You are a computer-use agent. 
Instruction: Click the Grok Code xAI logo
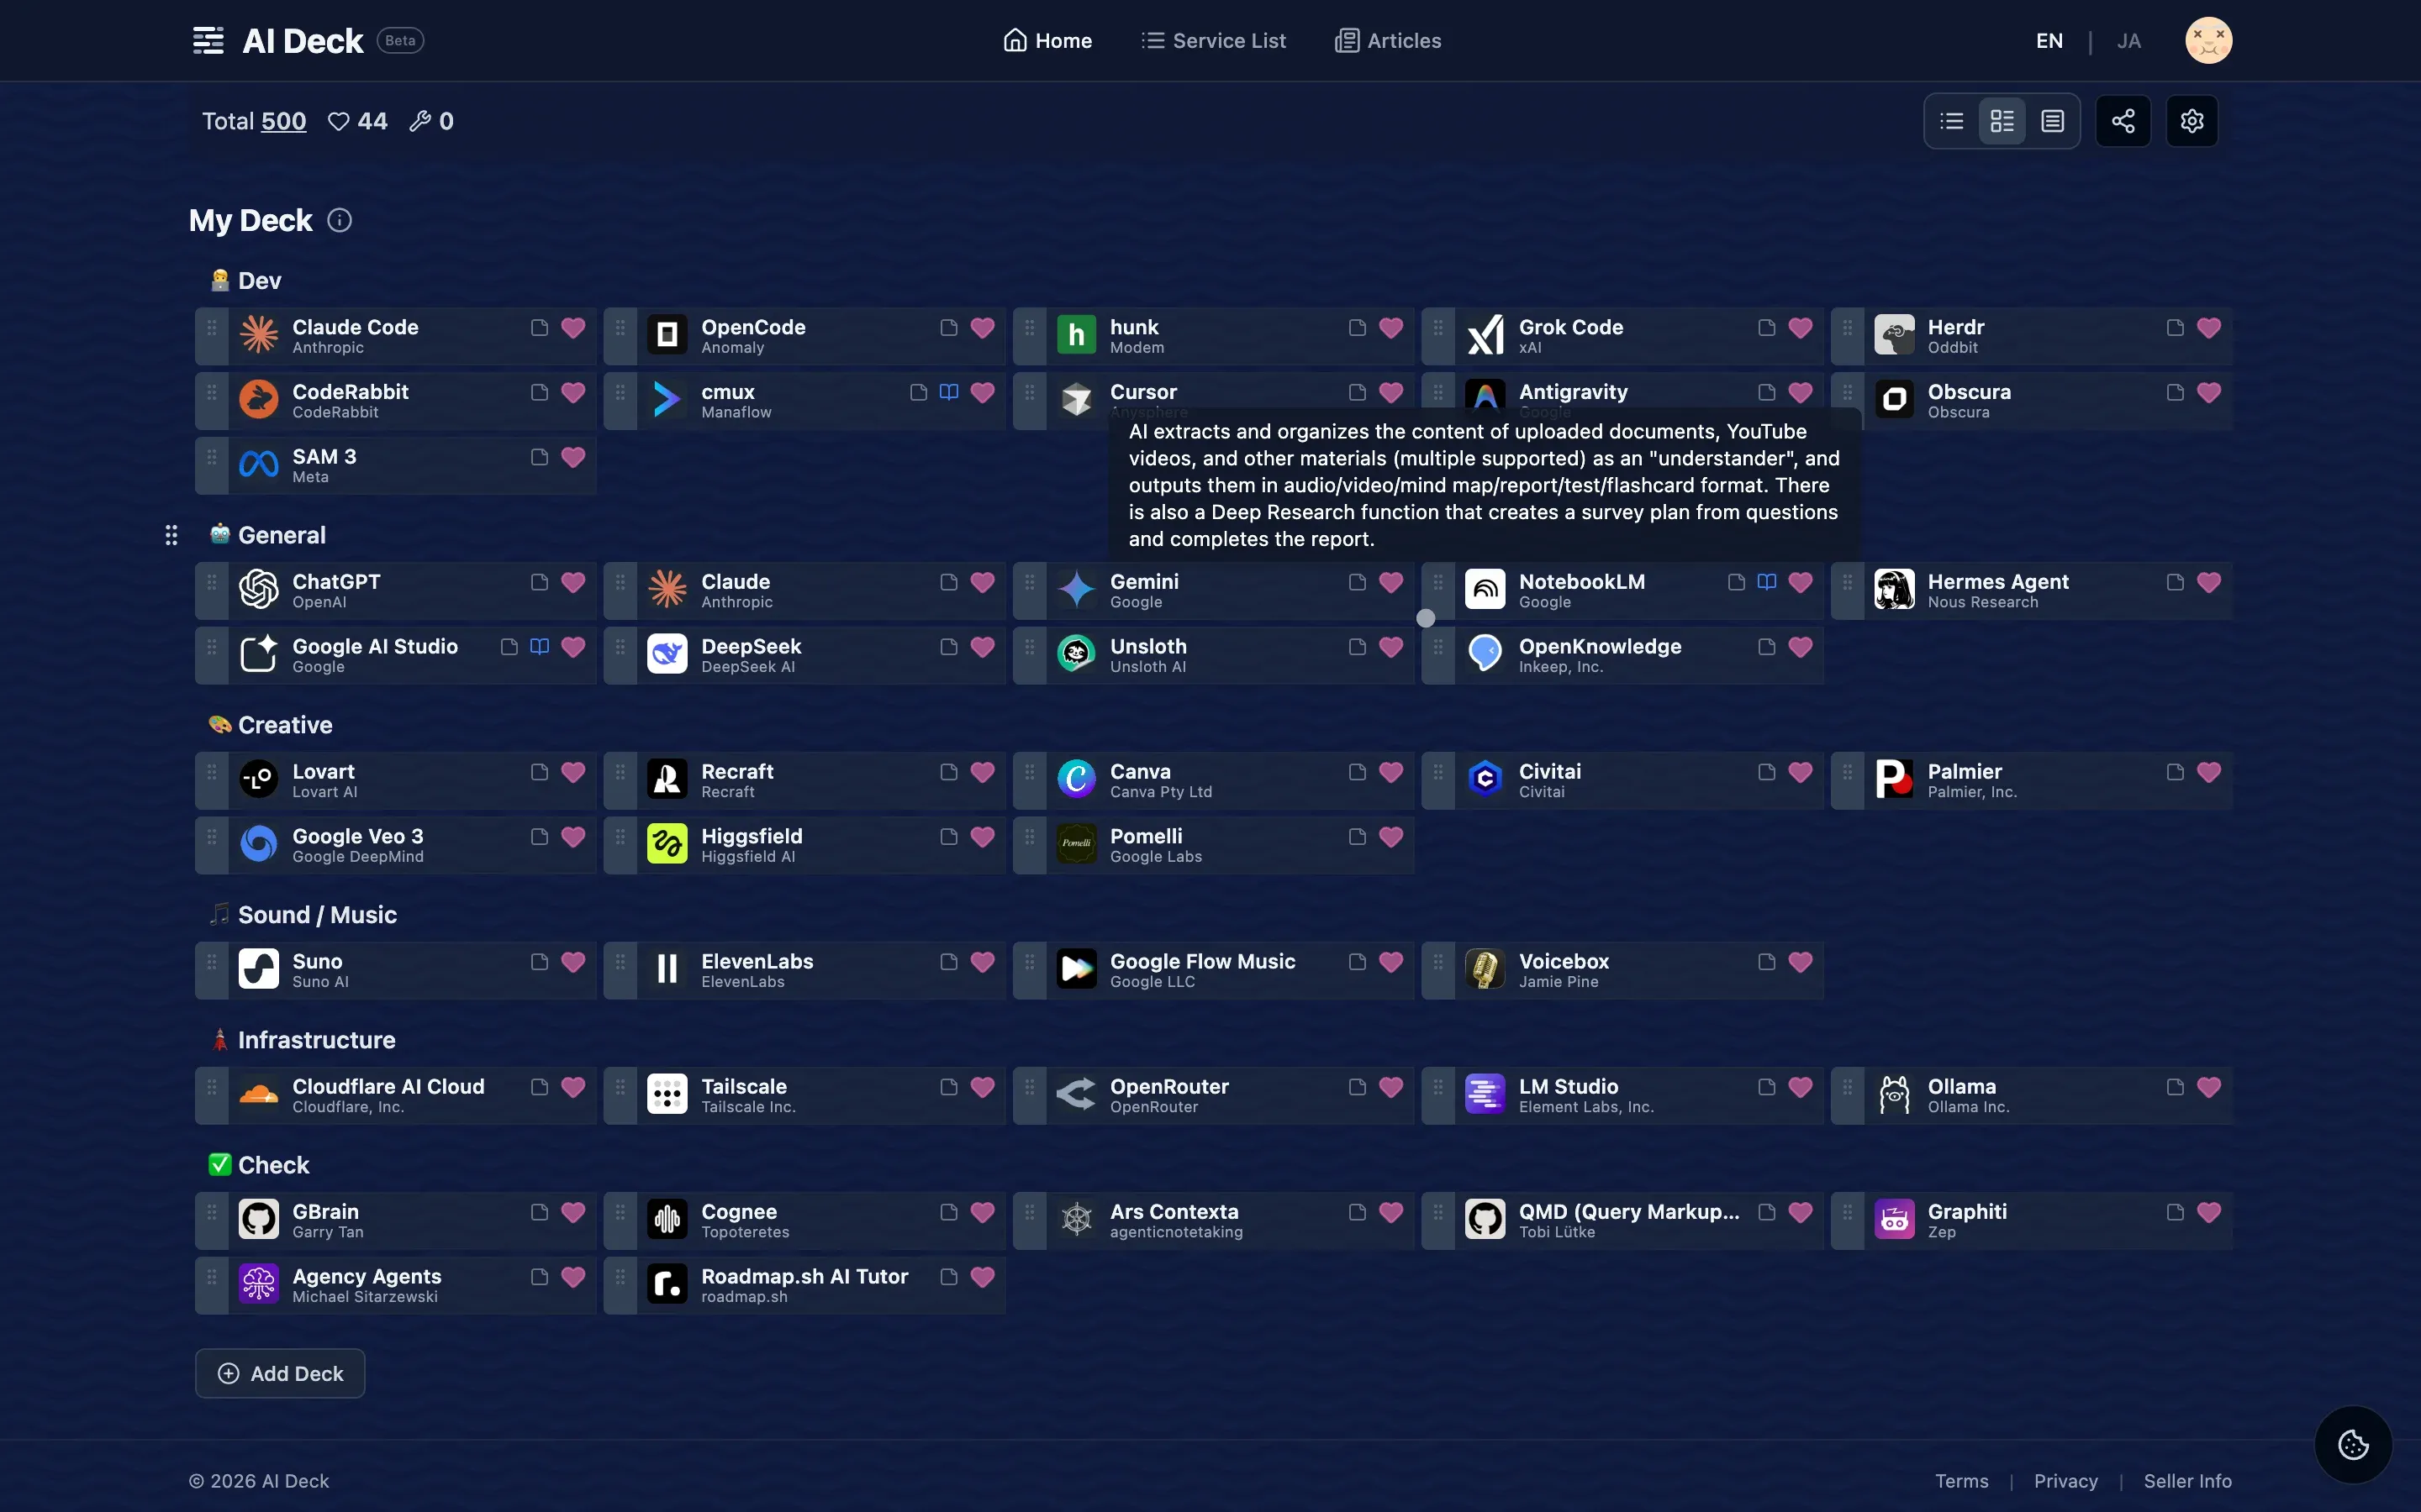point(1485,335)
